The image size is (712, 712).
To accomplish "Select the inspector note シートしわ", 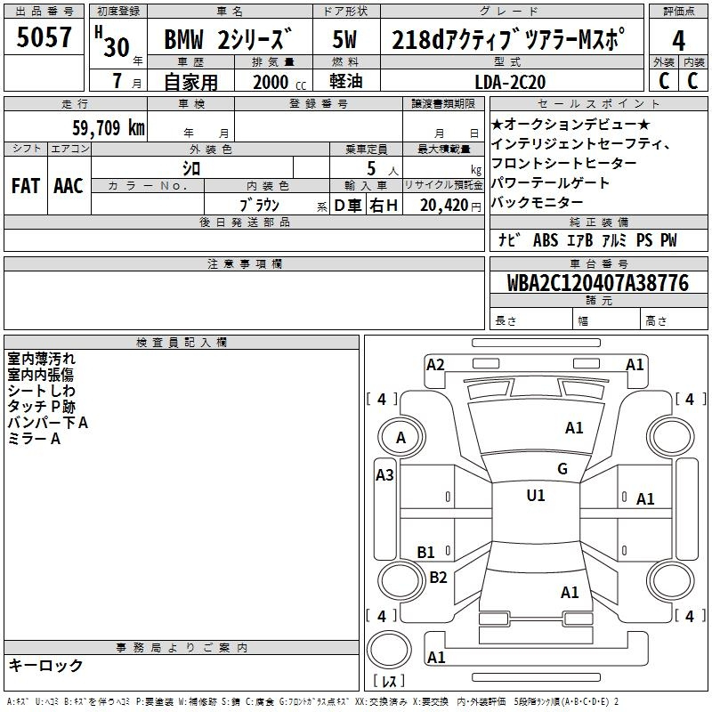I will (41, 391).
